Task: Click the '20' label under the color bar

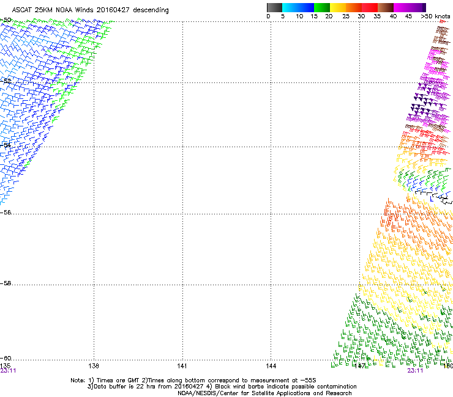Action: (x=329, y=16)
